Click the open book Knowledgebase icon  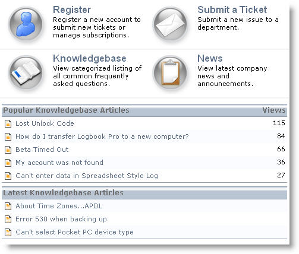(x=26, y=73)
